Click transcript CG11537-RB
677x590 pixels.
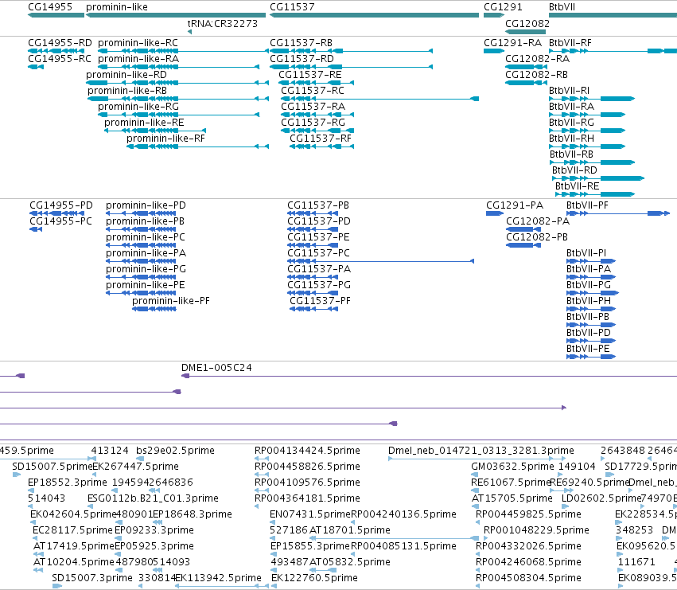301,43
